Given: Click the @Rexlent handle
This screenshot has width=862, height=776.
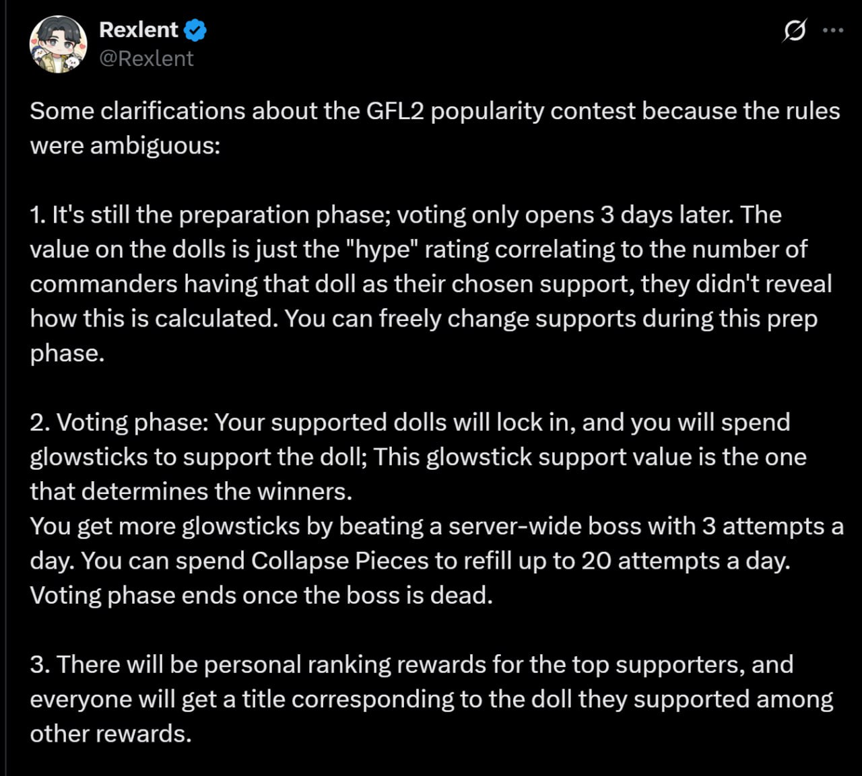Looking at the screenshot, I should click(x=146, y=59).
